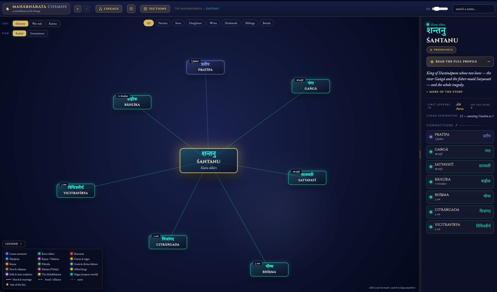This screenshot has height=292, width=497.
Task: Switch to Generations view
Action: coord(37,34)
